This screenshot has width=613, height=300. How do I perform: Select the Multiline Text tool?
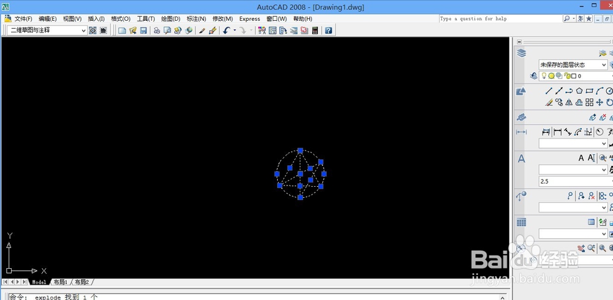pyautogui.click(x=581, y=158)
